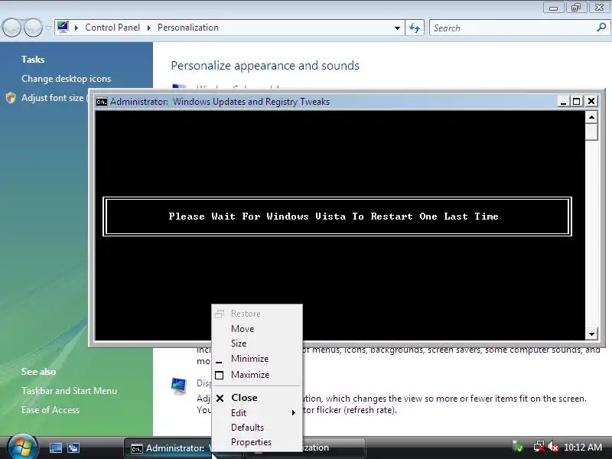612x459 pixels.
Task: Open the console window's cmd icon menu
Action: click(102, 102)
